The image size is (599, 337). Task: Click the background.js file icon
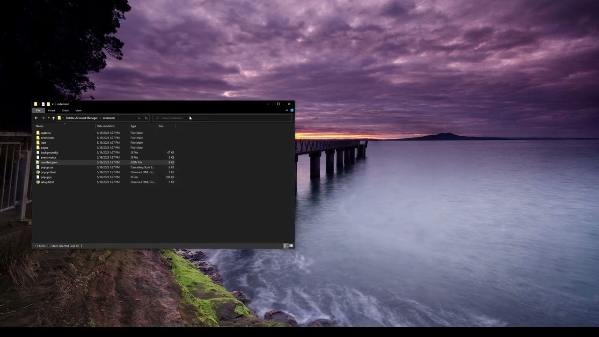pos(38,153)
